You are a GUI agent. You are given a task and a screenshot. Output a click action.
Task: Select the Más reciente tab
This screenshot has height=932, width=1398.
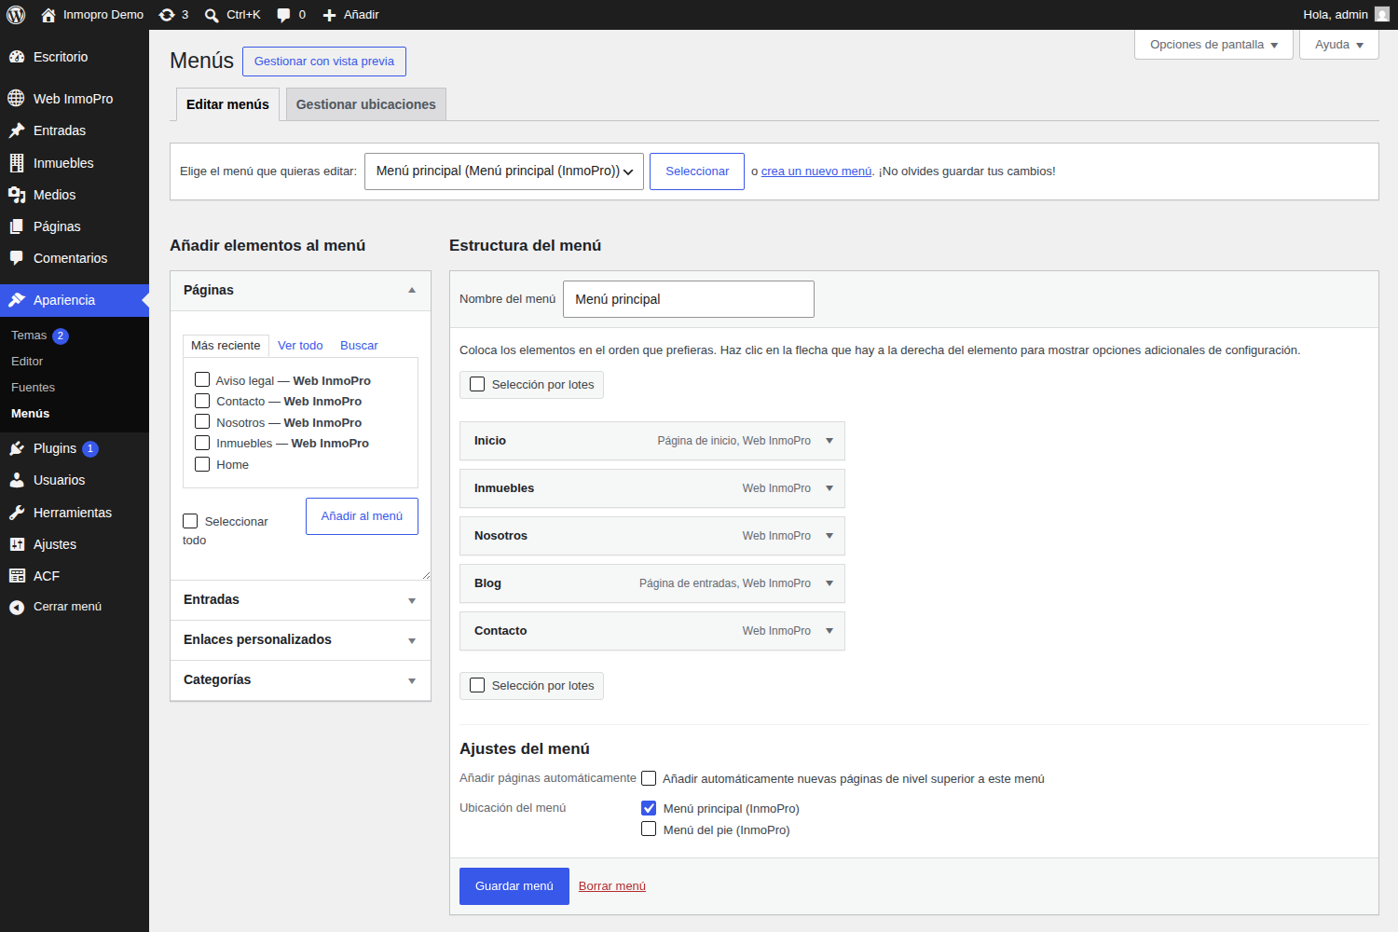click(226, 346)
